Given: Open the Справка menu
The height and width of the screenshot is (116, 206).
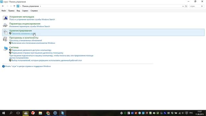Looking at the screenshot, I should point(34,11).
